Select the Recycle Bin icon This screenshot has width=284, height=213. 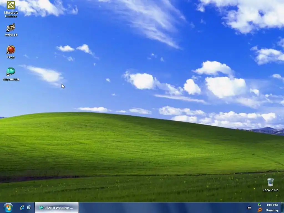click(270, 185)
